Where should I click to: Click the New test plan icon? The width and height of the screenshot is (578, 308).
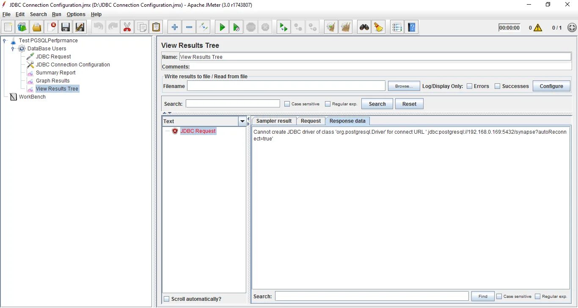8,27
